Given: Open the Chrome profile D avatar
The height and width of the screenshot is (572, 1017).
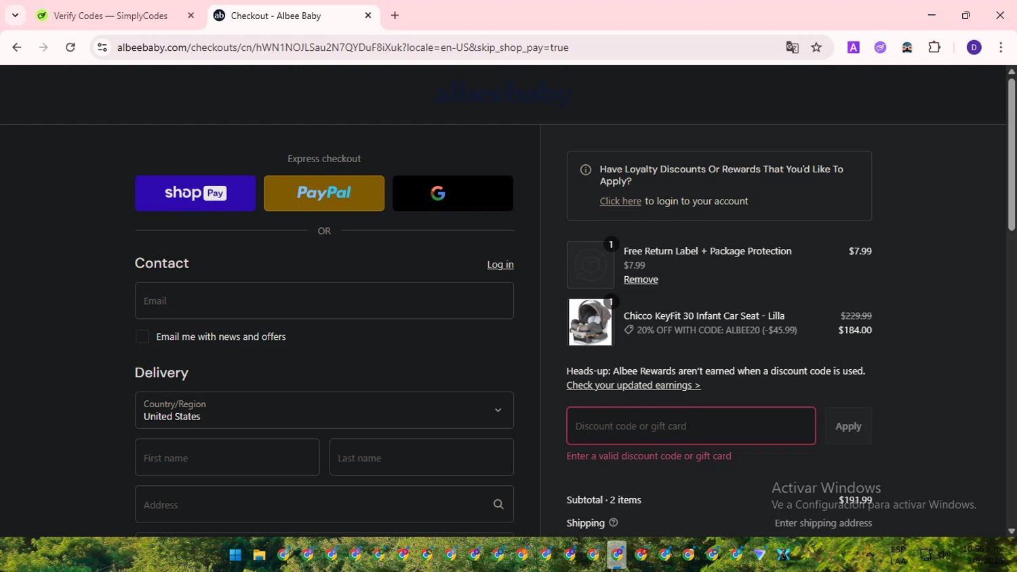Looking at the screenshot, I should [974, 47].
